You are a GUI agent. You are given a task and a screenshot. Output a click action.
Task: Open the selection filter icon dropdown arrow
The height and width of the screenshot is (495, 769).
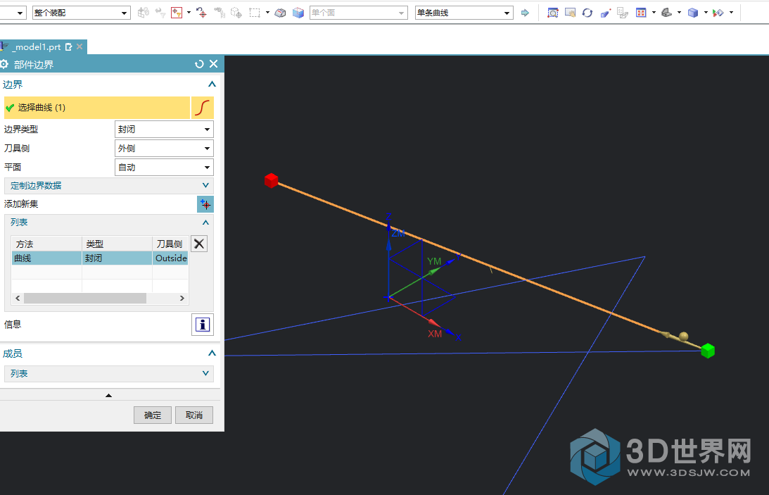[189, 13]
